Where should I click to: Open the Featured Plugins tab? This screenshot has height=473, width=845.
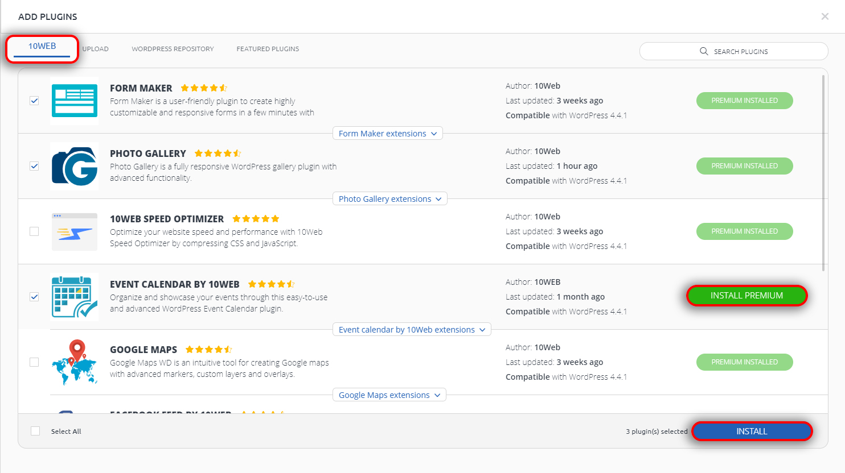coord(268,49)
